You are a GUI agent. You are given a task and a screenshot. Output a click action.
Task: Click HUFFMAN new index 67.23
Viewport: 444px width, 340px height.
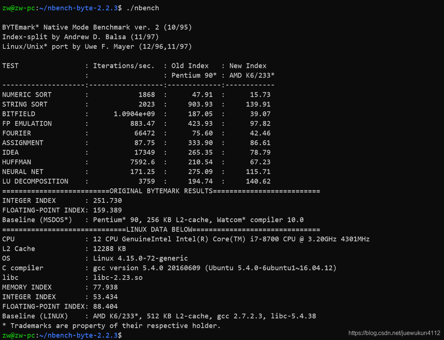[x=260, y=162]
